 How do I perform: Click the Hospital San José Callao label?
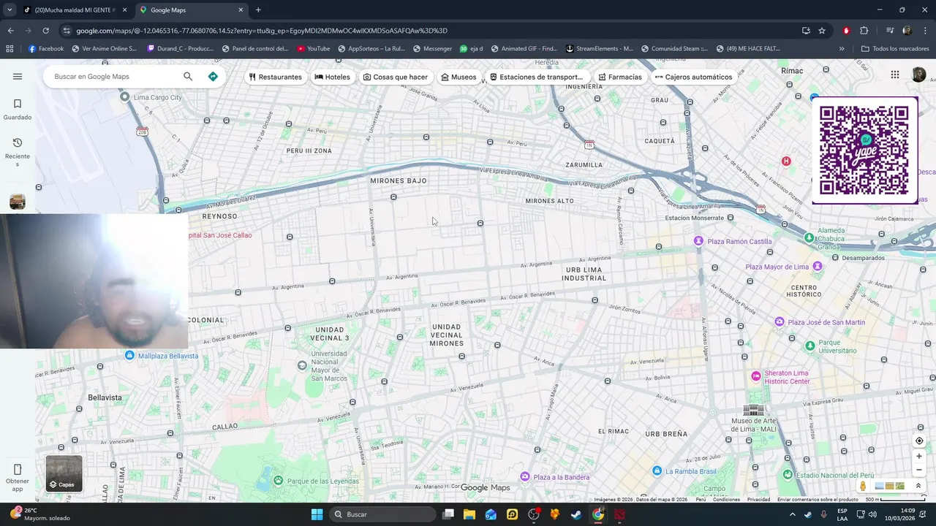[219, 236]
